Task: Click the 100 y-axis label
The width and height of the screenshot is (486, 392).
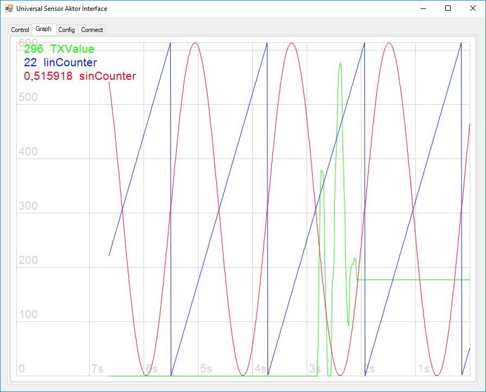Action: point(28,314)
